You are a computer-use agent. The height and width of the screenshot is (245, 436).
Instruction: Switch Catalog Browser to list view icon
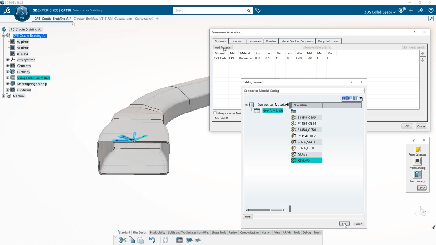point(350,98)
